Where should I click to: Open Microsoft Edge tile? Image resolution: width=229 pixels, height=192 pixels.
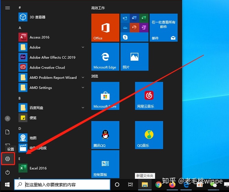pos(105,57)
